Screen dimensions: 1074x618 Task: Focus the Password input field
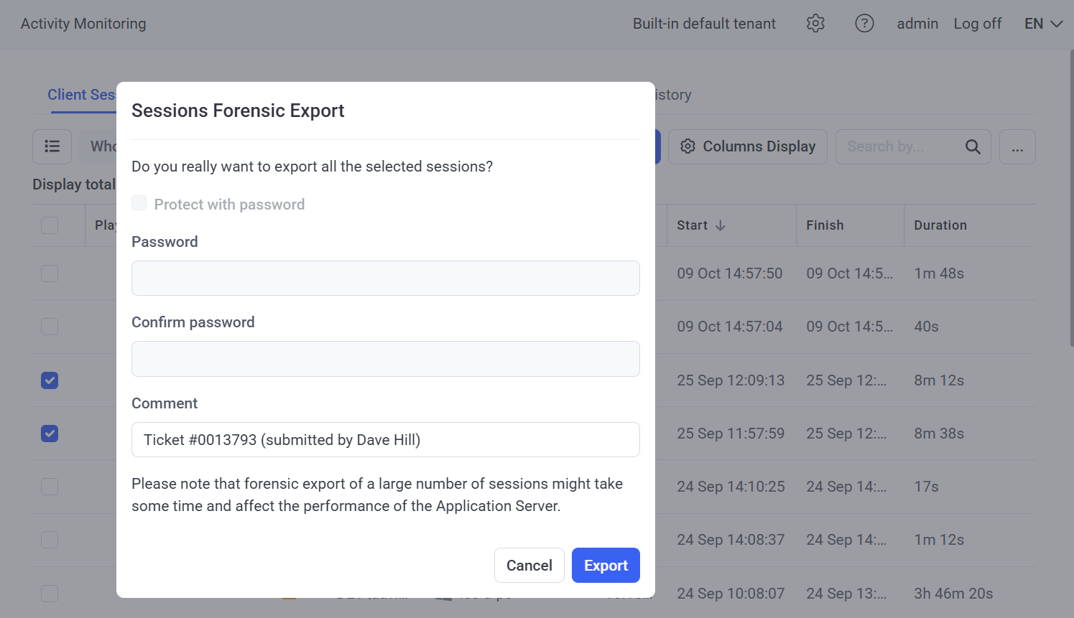pyautogui.click(x=385, y=278)
